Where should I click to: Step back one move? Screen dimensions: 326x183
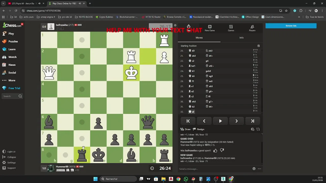[x=204, y=121]
